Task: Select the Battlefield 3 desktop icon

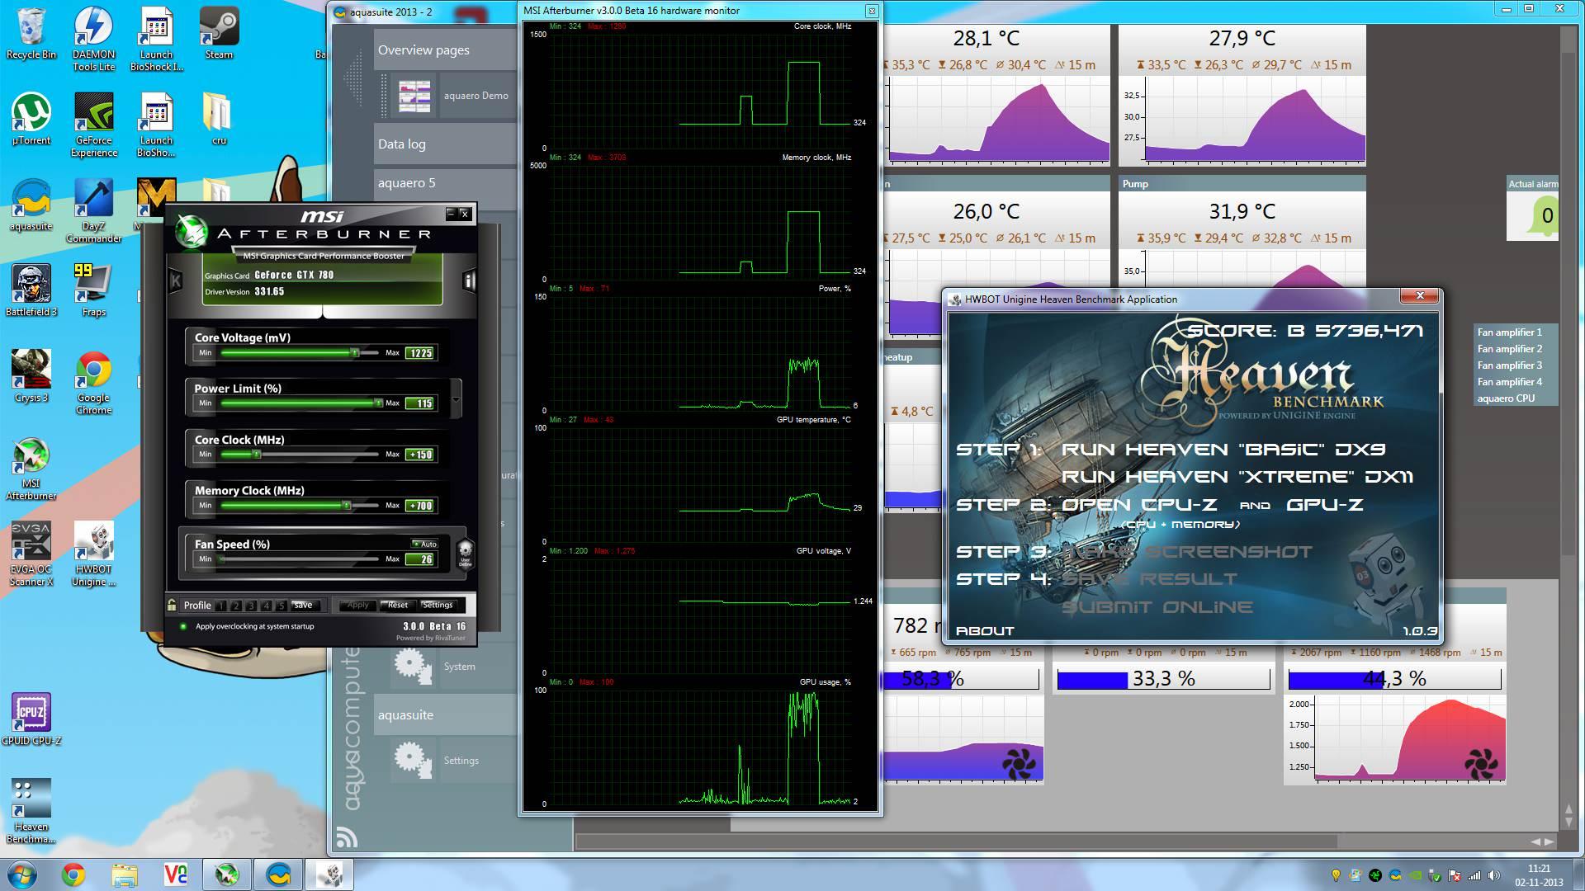Action: click(x=31, y=291)
